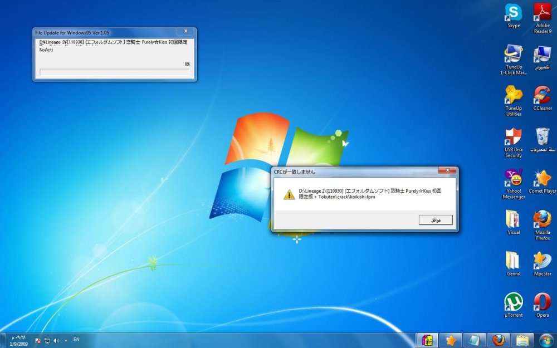Open Skype desktop shortcut
This screenshot has height=348, width=557.
(x=513, y=13)
